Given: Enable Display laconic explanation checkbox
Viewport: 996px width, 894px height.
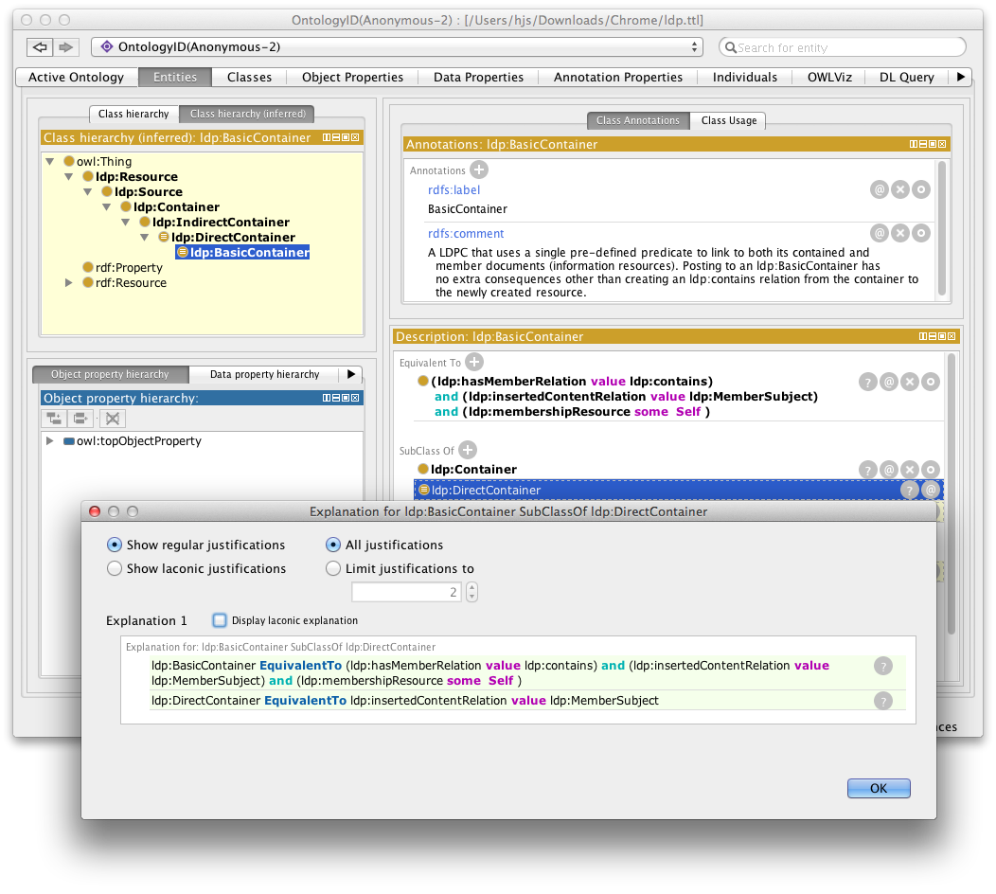Looking at the screenshot, I should pos(220,620).
